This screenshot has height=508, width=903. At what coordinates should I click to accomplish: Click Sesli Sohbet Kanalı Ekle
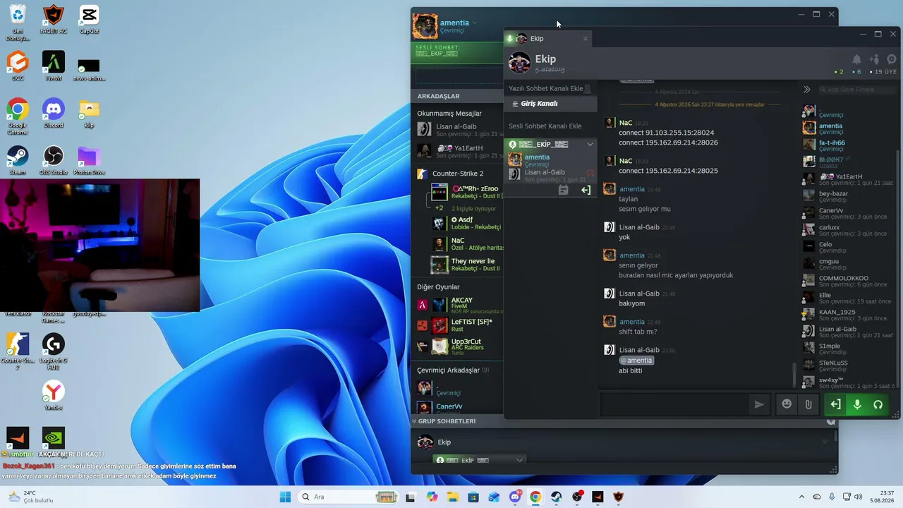pos(545,126)
